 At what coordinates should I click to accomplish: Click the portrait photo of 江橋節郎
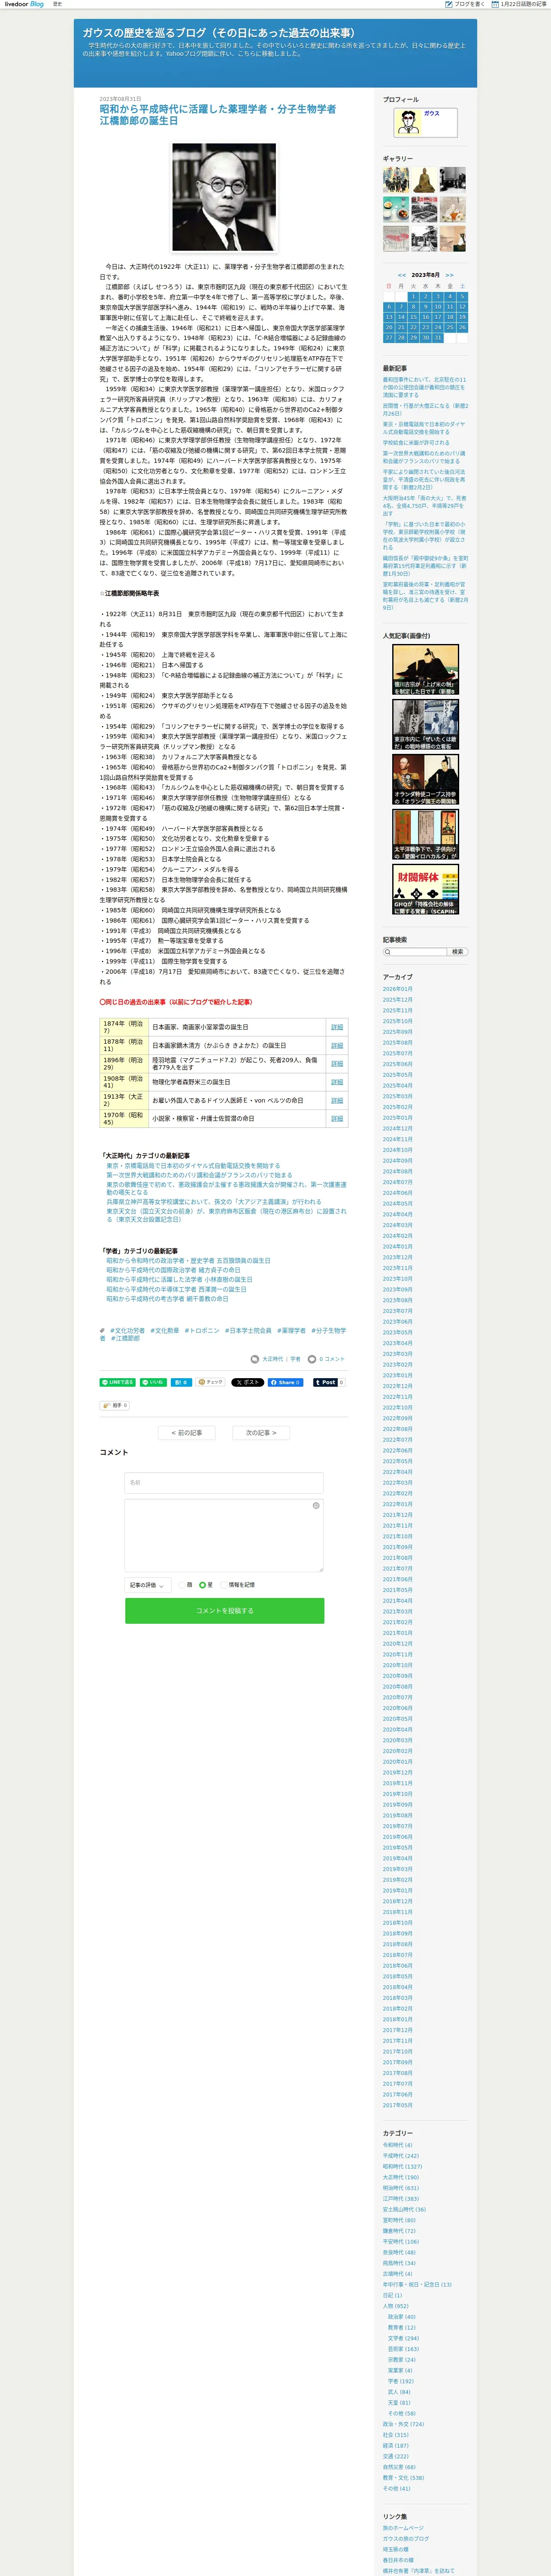coord(223,197)
